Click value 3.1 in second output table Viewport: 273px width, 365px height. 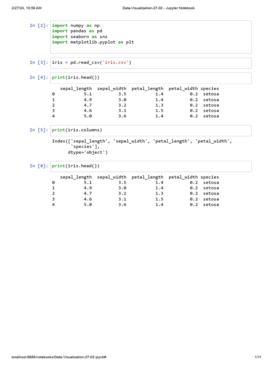(122, 199)
